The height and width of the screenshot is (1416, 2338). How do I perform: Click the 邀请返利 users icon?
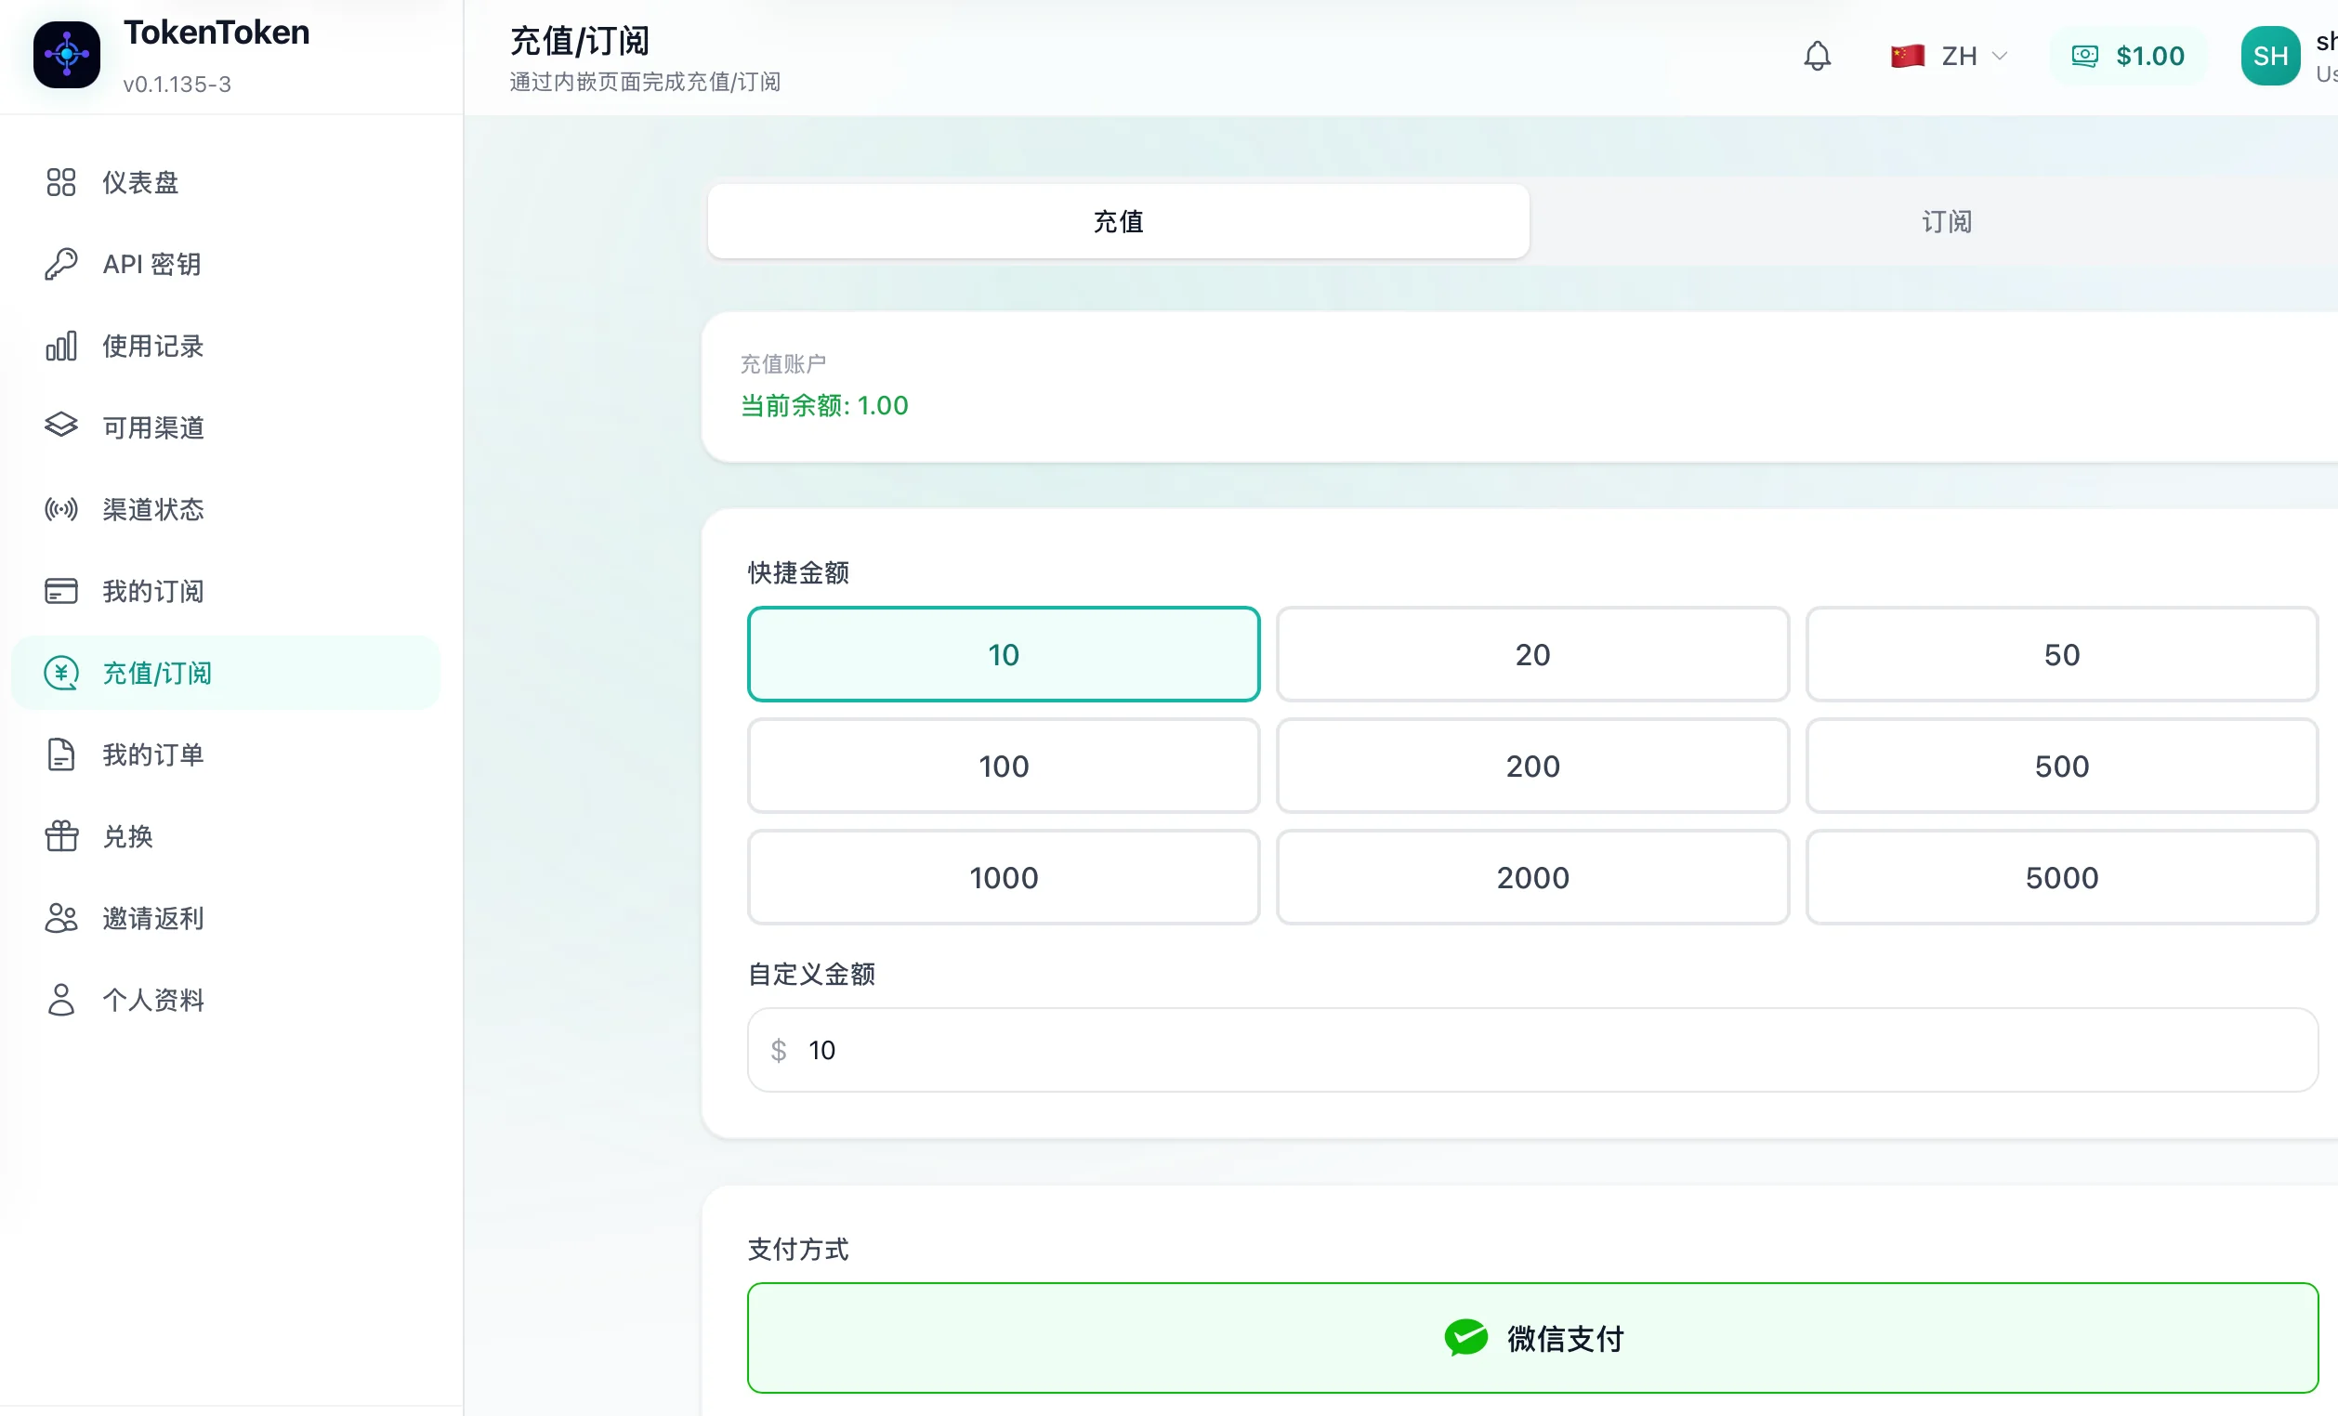click(x=60, y=918)
